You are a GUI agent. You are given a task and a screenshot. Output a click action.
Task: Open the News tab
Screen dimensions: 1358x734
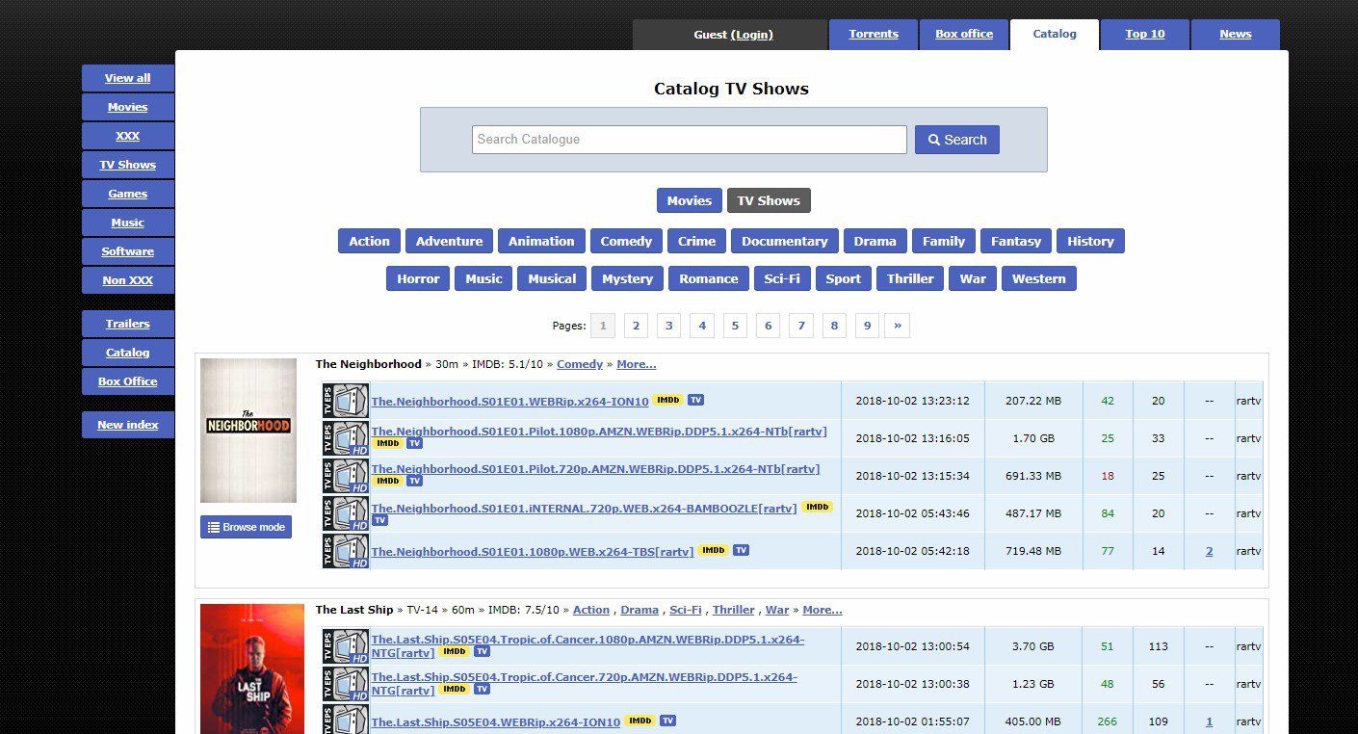click(x=1236, y=34)
